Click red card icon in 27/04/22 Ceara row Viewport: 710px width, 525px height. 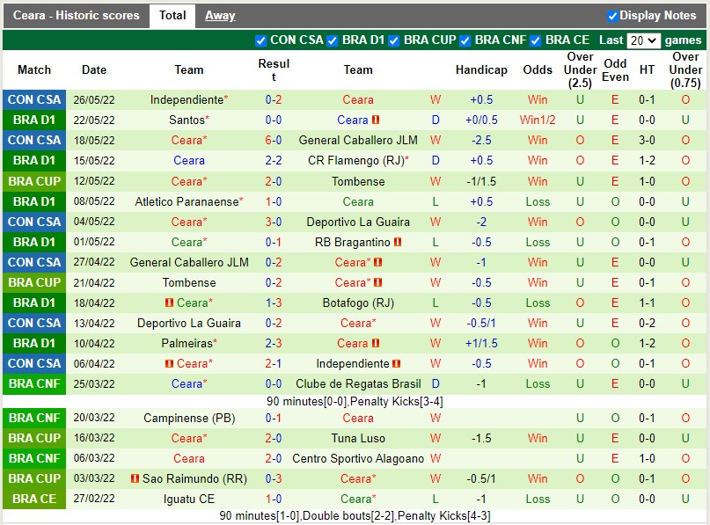[x=378, y=262]
